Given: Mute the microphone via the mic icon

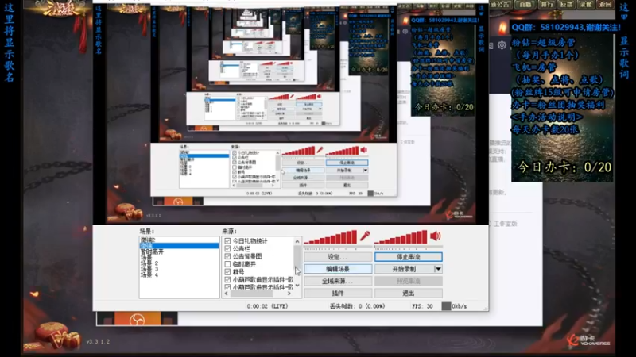Looking at the screenshot, I should pyautogui.click(x=365, y=236).
